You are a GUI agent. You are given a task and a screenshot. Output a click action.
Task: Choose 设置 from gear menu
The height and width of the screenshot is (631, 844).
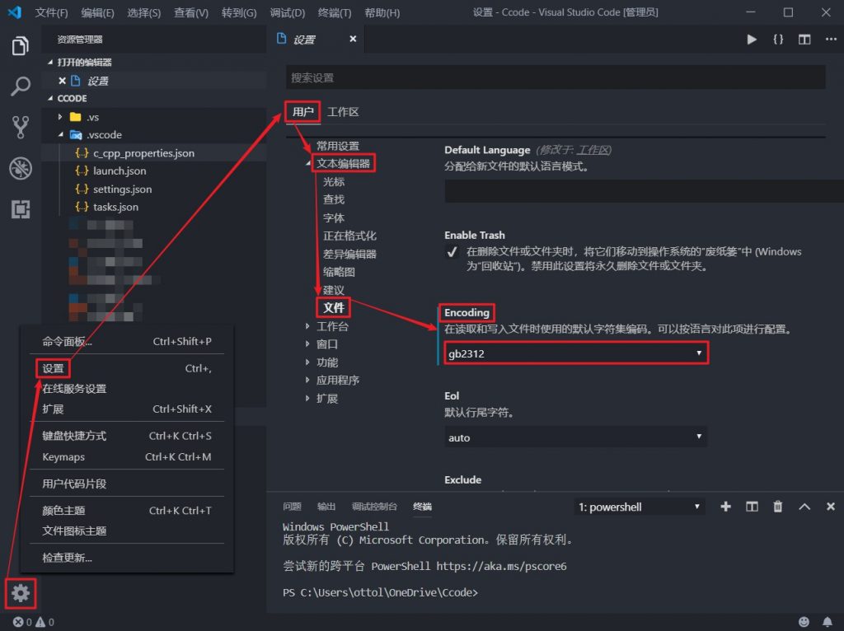click(x=126, y=368)
